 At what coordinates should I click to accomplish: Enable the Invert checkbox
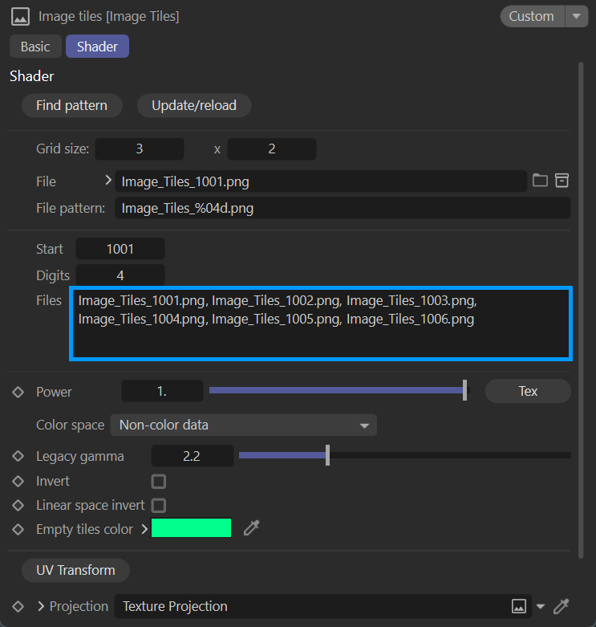(x=159, y=482)
